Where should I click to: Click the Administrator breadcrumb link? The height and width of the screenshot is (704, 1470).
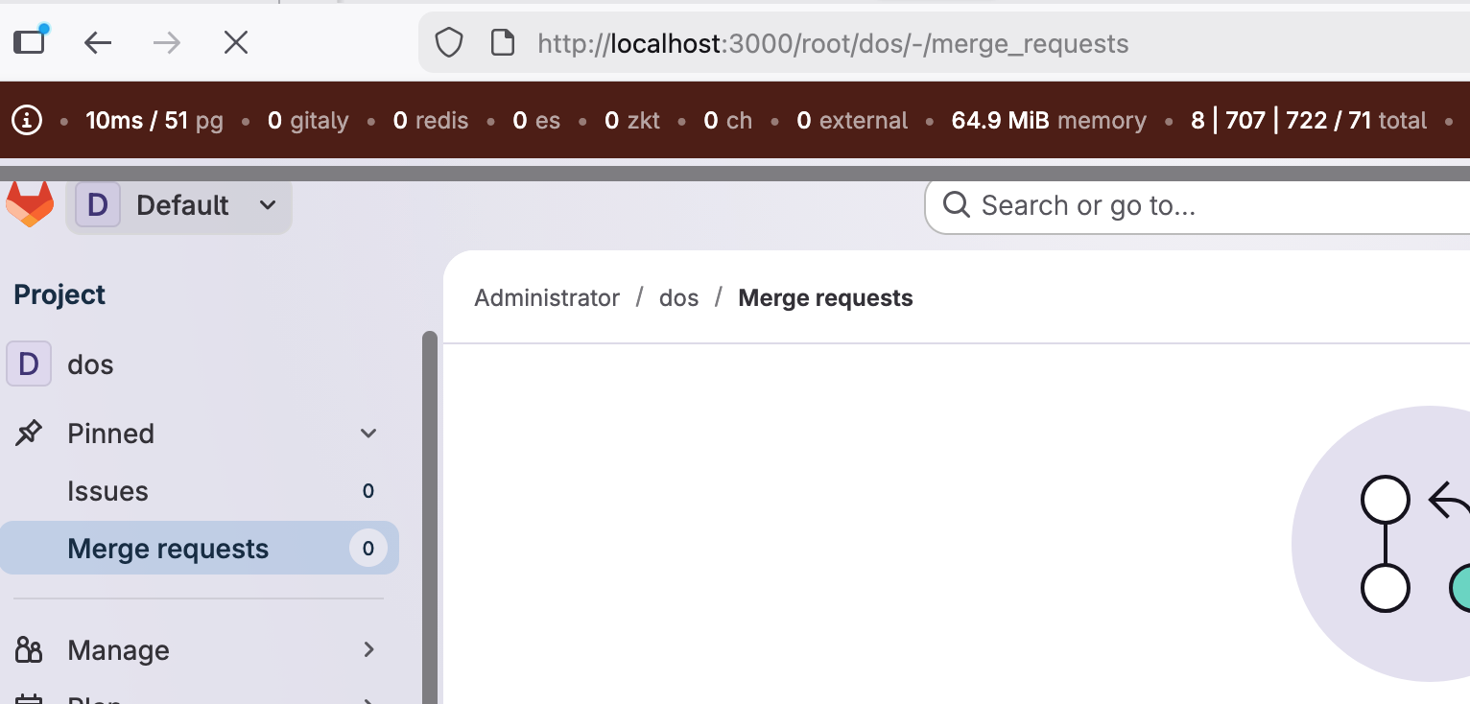(x=547, y=298)
